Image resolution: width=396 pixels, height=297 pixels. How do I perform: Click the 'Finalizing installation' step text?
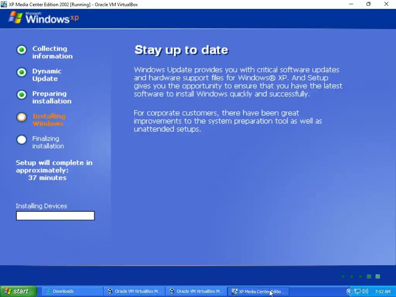(48, 142)
